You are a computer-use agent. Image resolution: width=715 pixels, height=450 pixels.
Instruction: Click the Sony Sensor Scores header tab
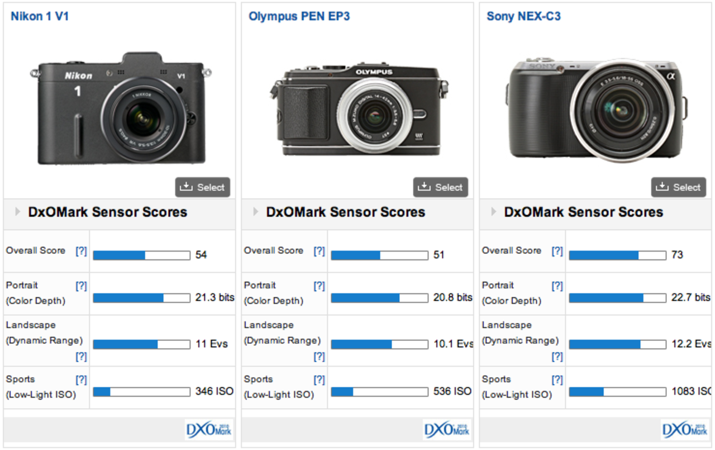pyautogui.click(x=584, y=212)
